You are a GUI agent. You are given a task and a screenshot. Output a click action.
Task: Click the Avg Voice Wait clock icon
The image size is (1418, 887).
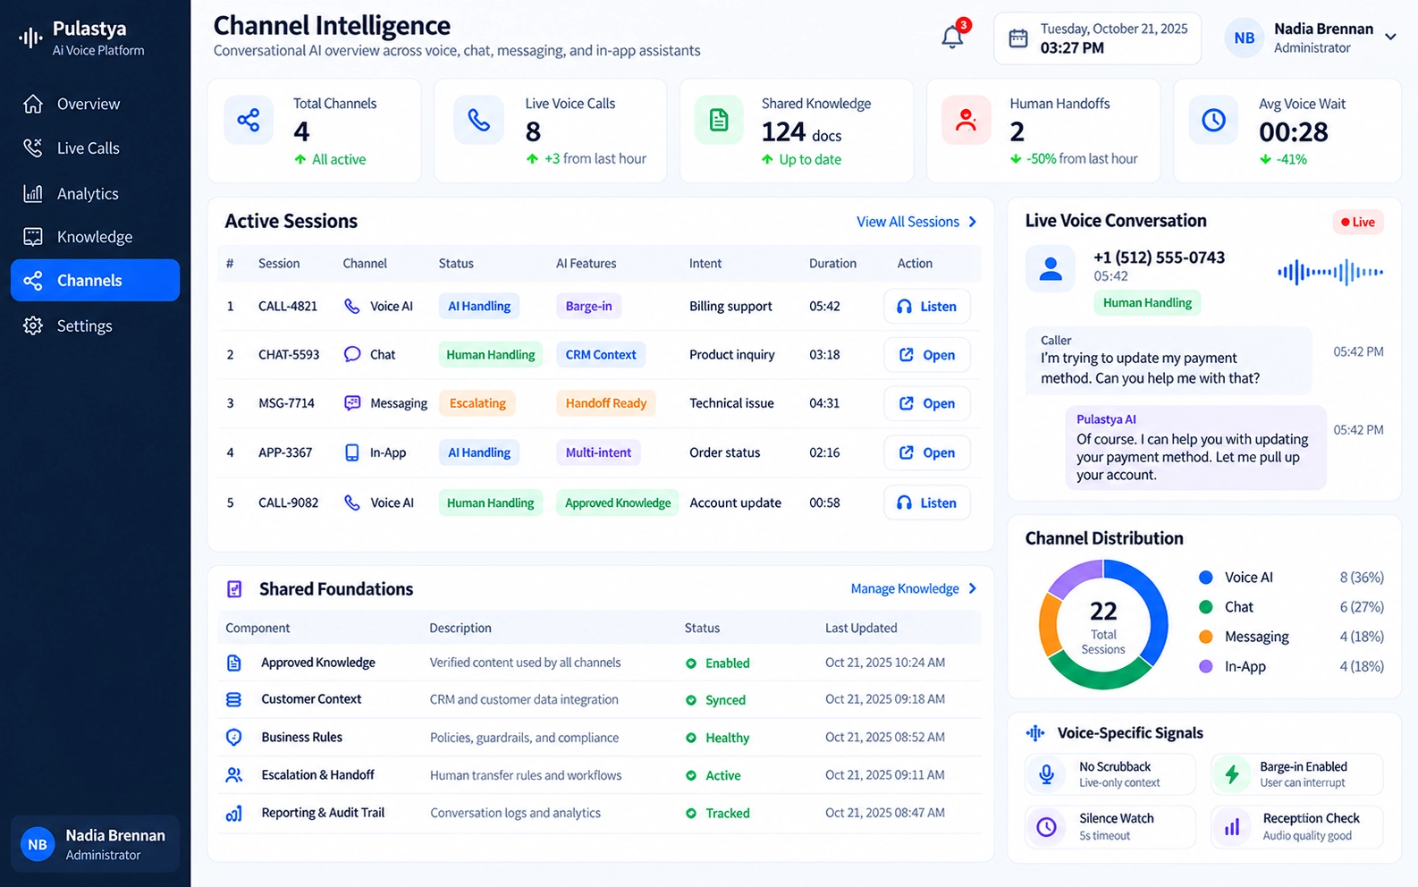click(1213, 120)
